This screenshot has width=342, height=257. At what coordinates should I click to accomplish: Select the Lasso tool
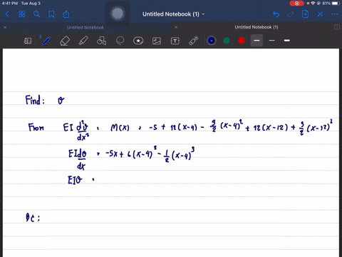click(120, 41)
